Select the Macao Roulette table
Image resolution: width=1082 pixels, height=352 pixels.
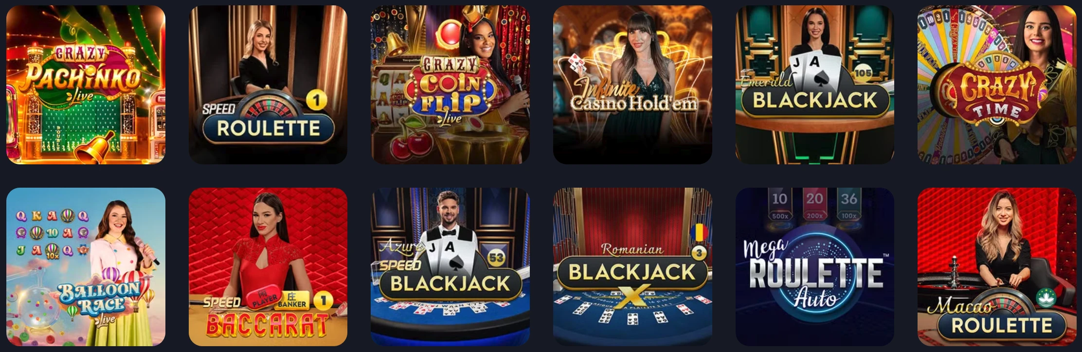pos(997,267)
